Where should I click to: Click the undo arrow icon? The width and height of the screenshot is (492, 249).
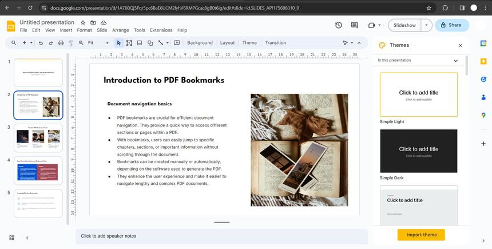(x=41, y=43)
